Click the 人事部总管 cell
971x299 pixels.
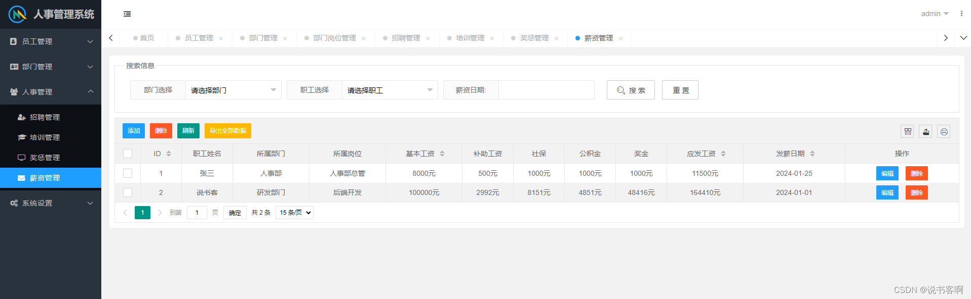pos(347,173)
